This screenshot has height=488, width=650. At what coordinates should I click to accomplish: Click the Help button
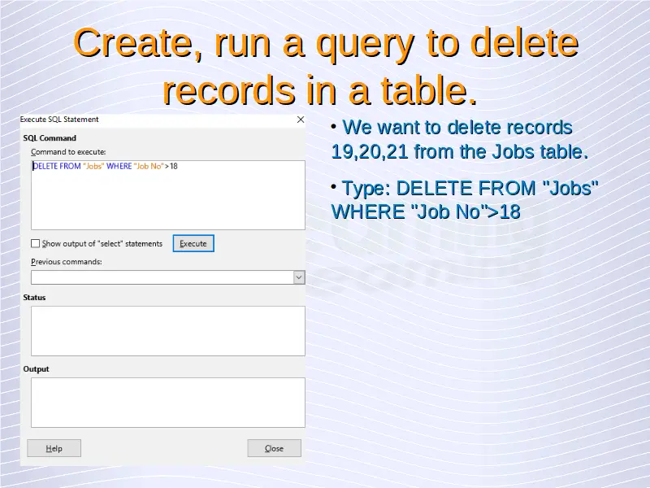coord(54,448)
